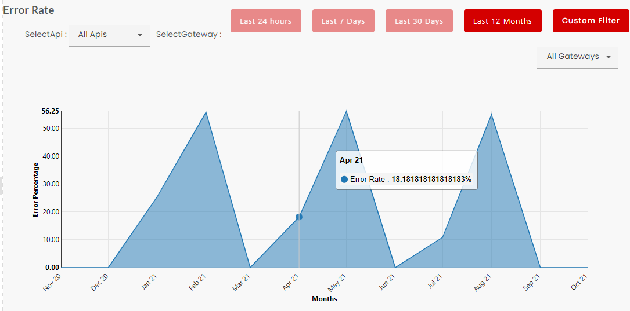The width and height of the screenshot is (630, 311).
Task: Click the Jun 21 axis label
Action: [x=387, y=283]
